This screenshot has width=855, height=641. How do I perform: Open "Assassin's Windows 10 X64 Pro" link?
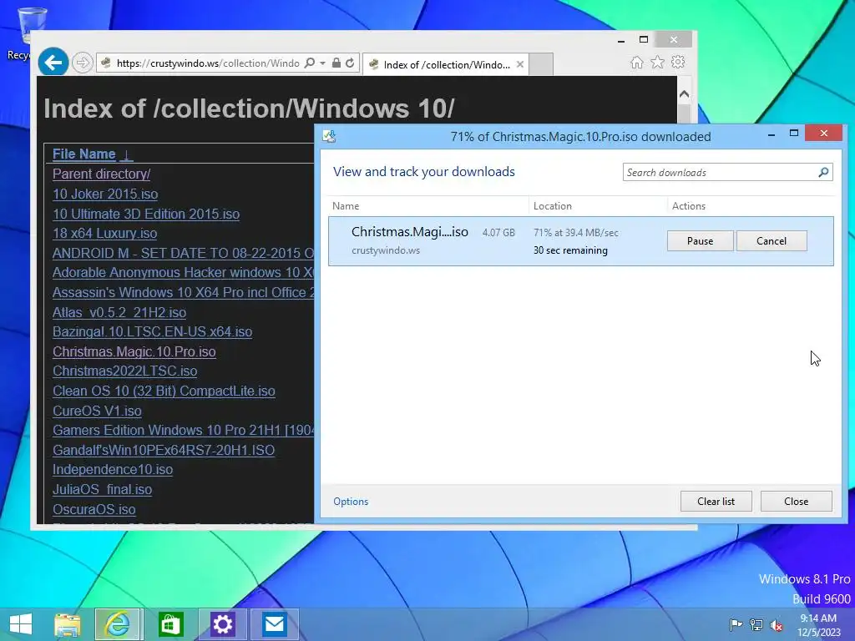(183, 292)
